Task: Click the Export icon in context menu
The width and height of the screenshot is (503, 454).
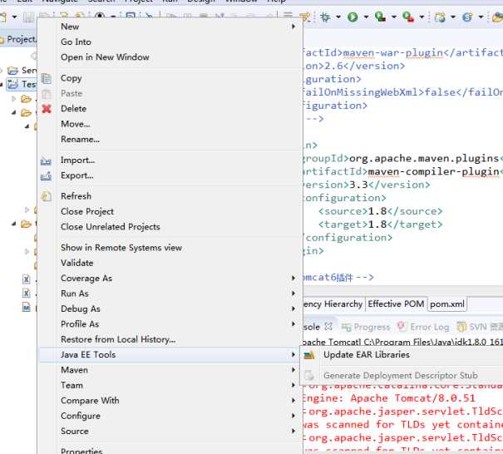Action: click(x=47, y=175)
